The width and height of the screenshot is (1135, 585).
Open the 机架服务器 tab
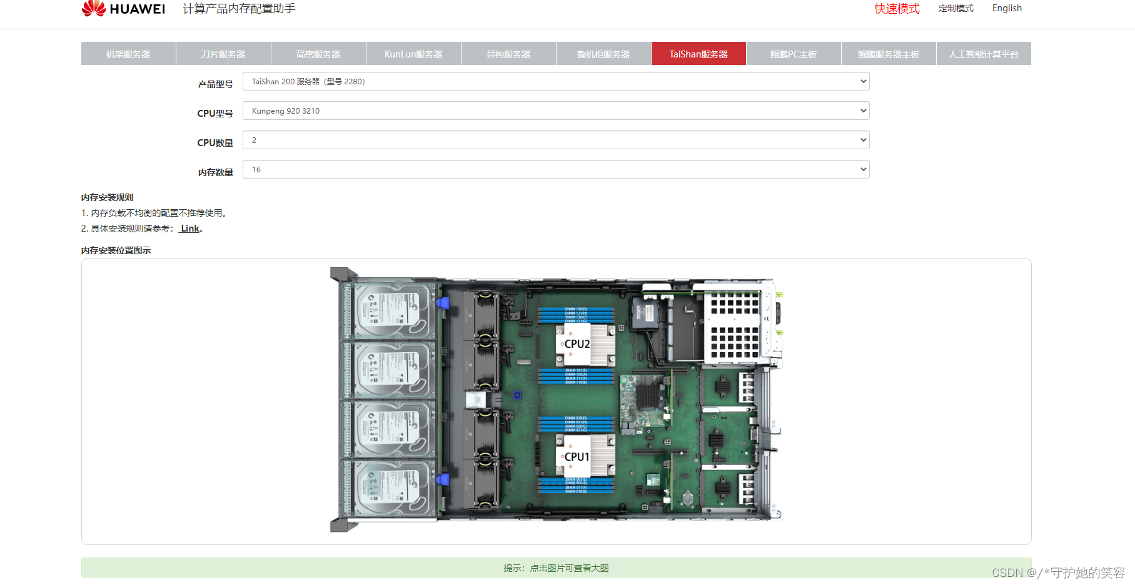coord(128,54)
